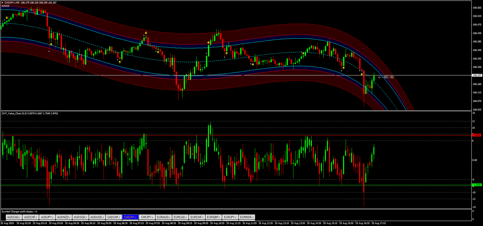This screenshot has height=226, width=483.
Task: Load the EURGBP.r symbol
Action: coord(213,217)
